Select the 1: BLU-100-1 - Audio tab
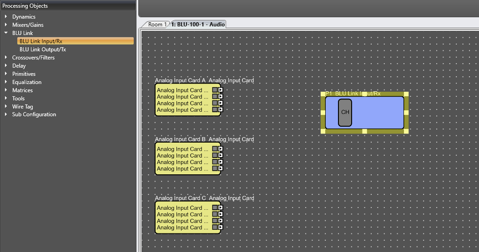This screenshot has width=479, height=252. coord(198,25)
